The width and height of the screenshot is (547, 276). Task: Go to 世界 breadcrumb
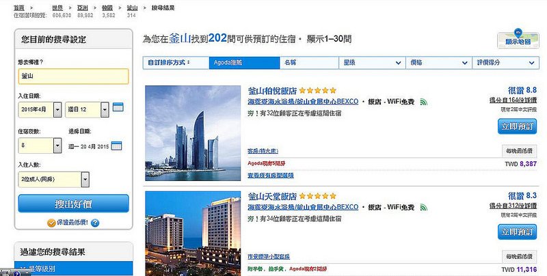(x=57, y=8)
